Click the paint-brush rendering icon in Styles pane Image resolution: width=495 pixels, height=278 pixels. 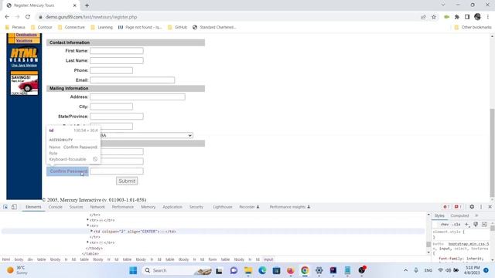(x=476, y=224)
